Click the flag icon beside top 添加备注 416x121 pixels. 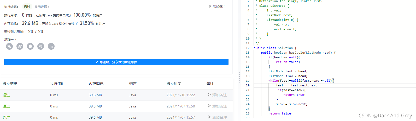point(210,7)
